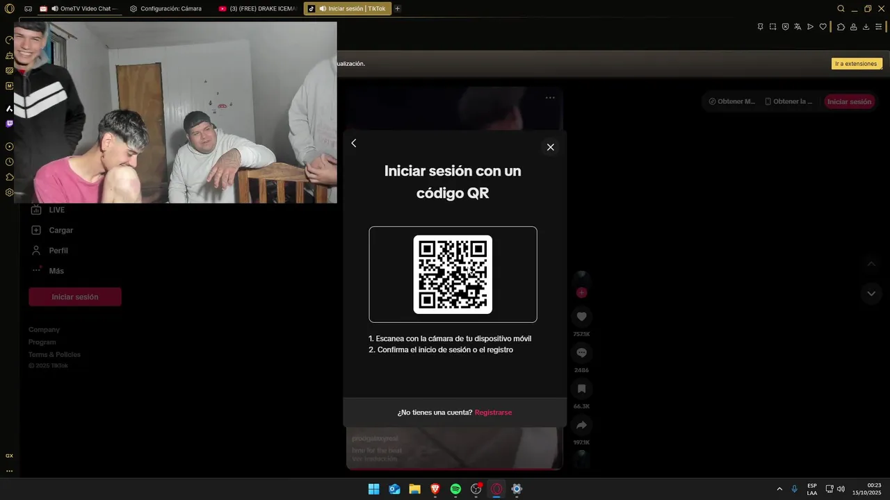
Task: Open the three-dots menu on TikTok video
Action: pos(550,97)
